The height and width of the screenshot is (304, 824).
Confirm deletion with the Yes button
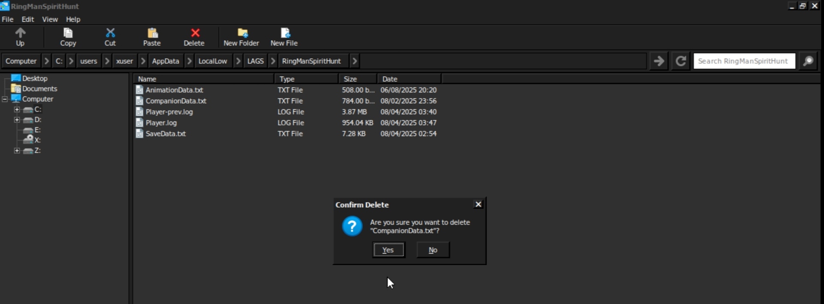click(388, 250)
